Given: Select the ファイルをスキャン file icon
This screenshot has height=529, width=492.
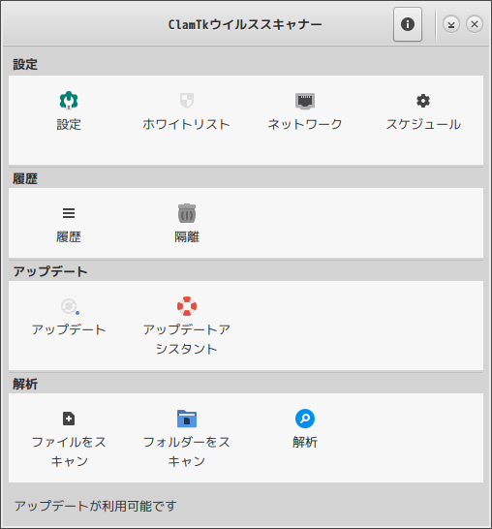Looking at the screenshot, I should click(x=69, y=419).
